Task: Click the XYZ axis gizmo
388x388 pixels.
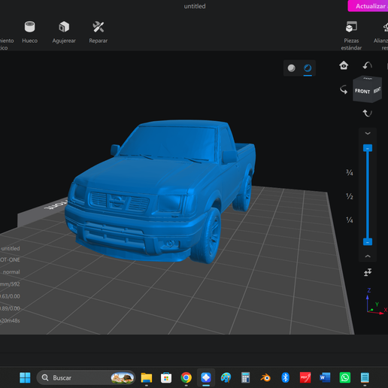Action: point(376,302)
